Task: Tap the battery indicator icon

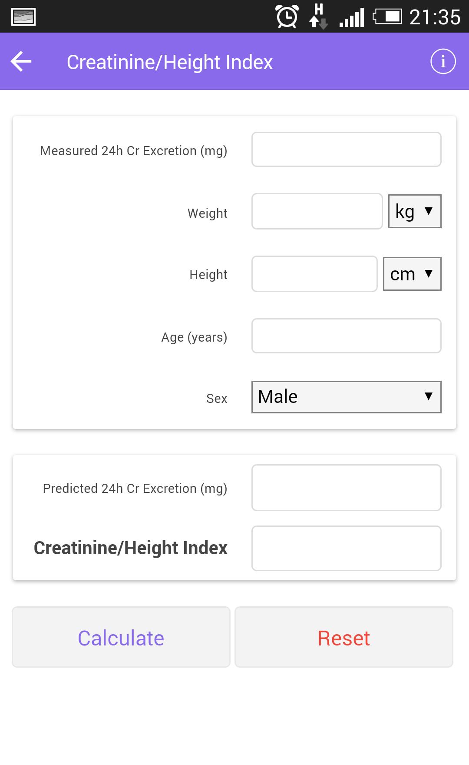Action: (387, 17)
